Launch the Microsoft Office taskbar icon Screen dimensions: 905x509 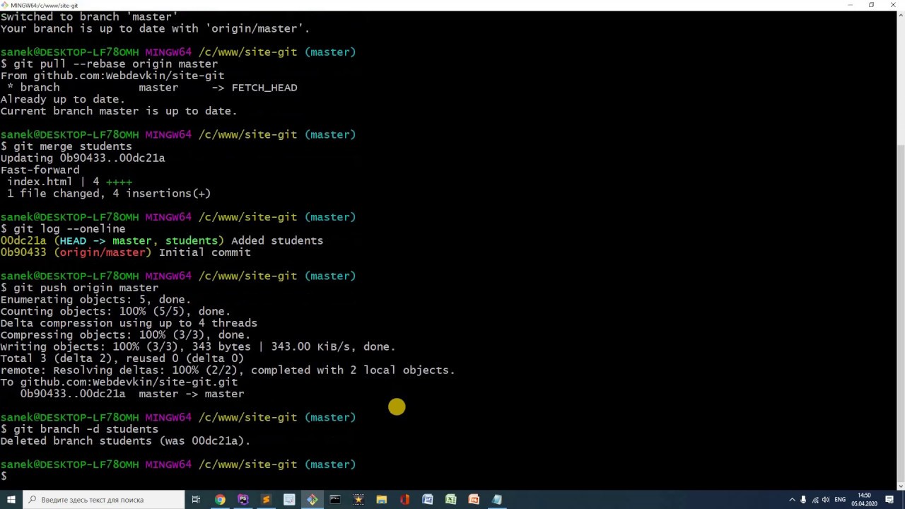[404, 499]
